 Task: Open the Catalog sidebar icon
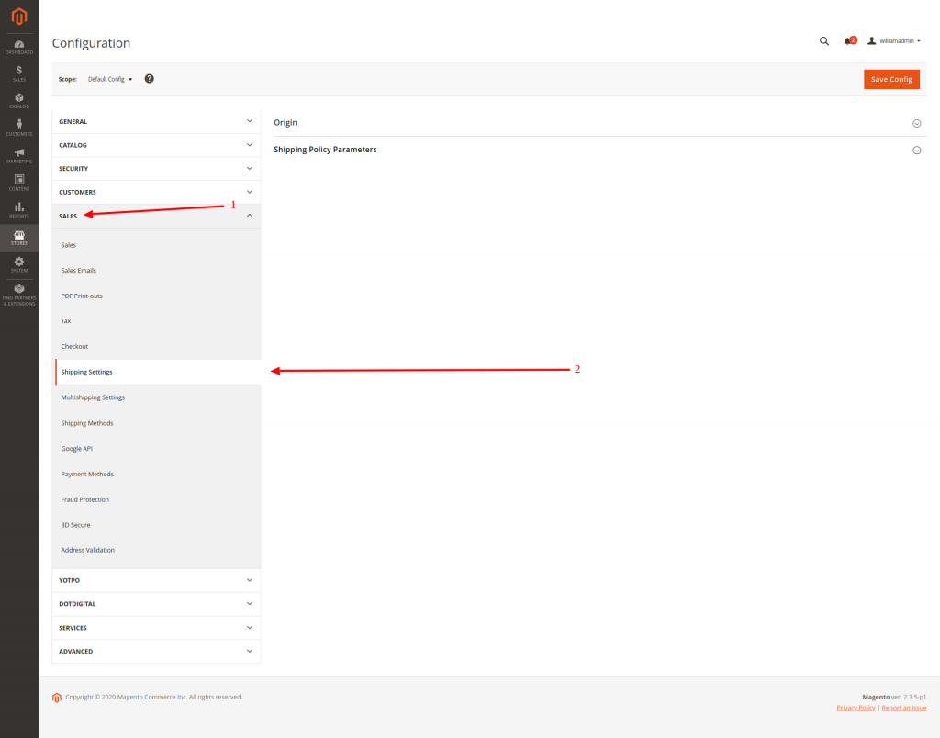[19, 100]
